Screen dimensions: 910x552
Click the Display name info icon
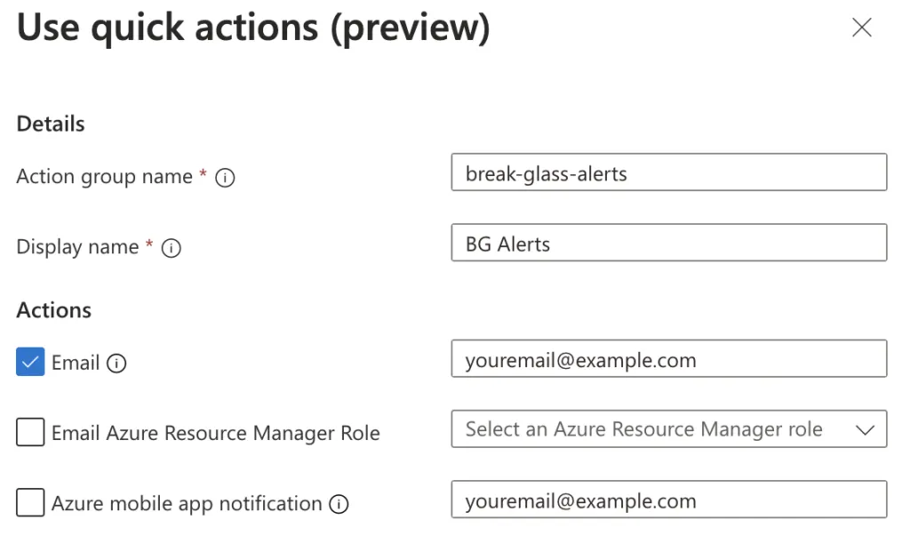click(171, 248)
